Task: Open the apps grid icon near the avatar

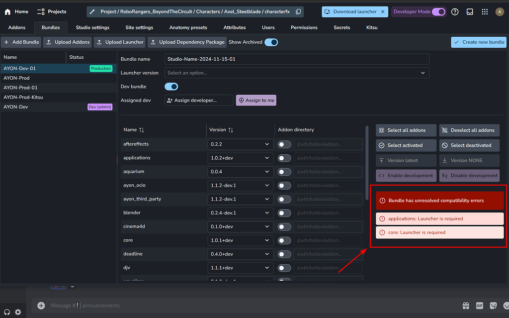Action: pos(485,11)
